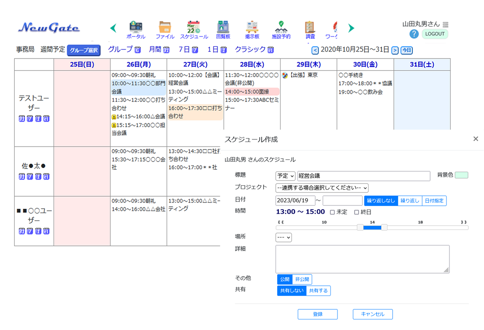
Task: Switch to the クラシック view
Action: pyautogui.click(x=254, y=50)
